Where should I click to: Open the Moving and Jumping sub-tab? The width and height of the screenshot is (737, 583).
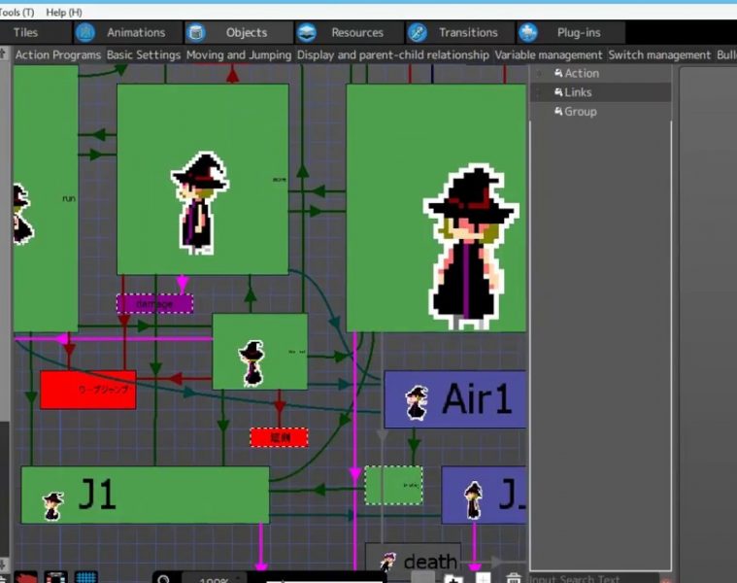239,55
